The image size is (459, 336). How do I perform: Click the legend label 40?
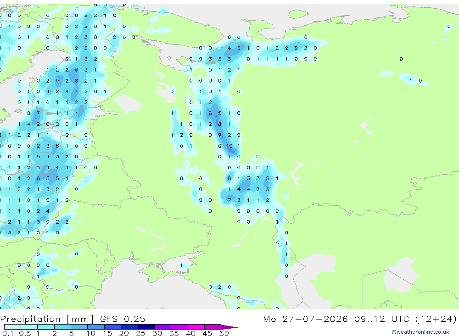point(190,333)
